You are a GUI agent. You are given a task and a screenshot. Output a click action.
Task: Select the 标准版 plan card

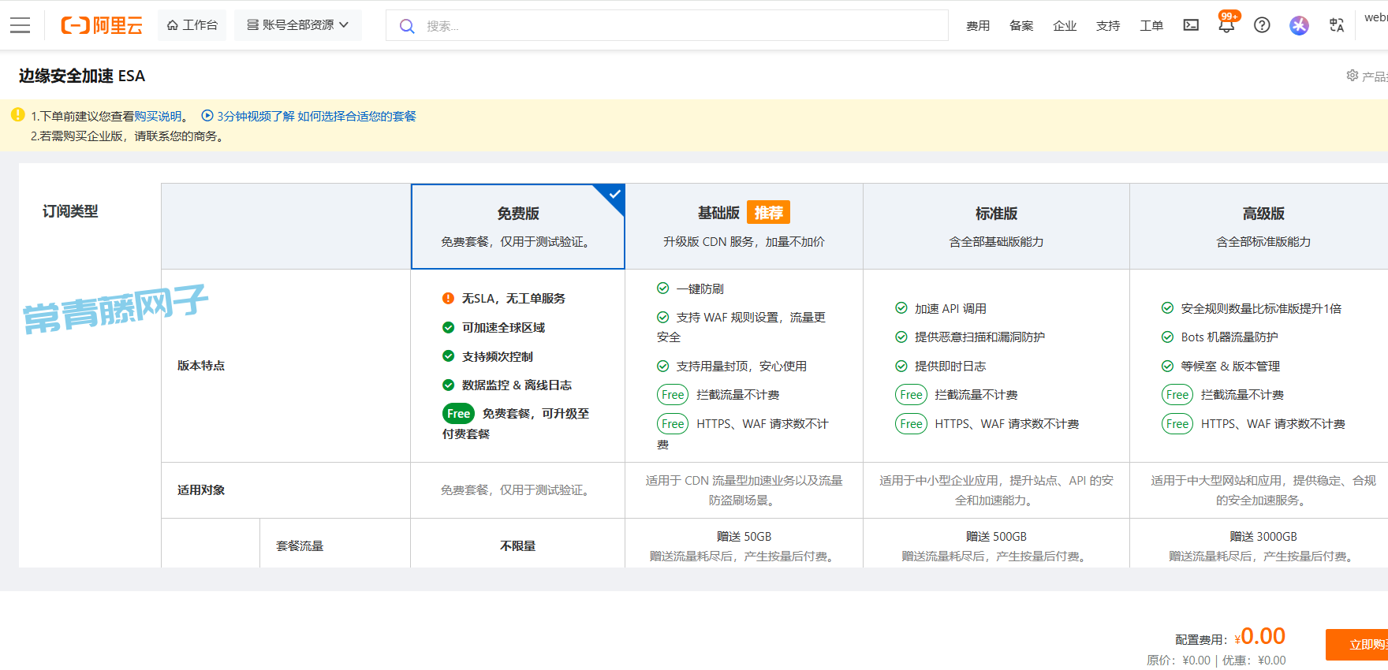click(996, 227)
